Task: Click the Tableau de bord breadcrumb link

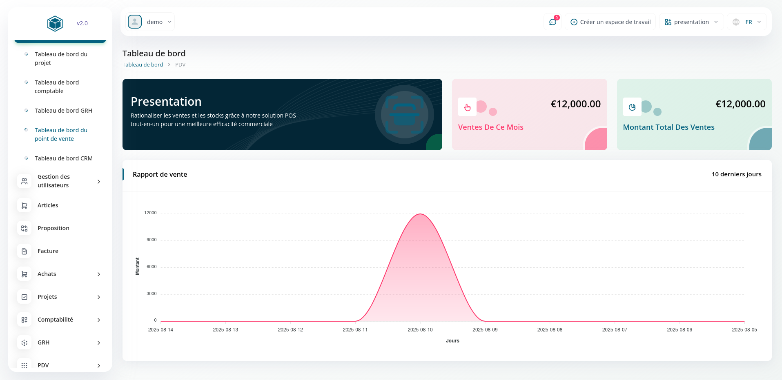Action: (x=143, y=65)
